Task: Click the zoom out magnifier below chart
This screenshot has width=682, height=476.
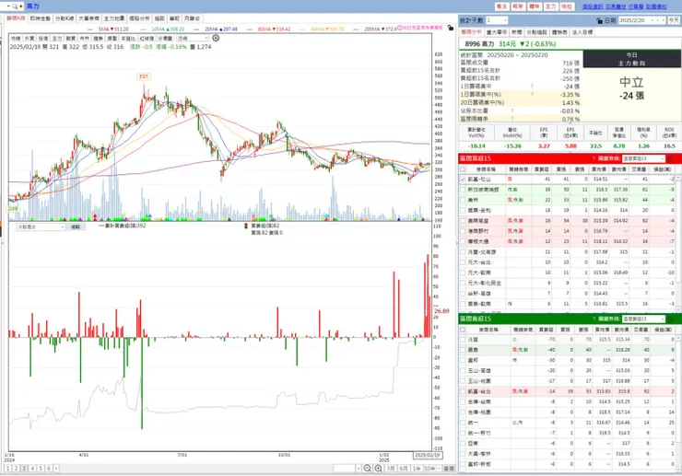Action: [x=367, y=469]
